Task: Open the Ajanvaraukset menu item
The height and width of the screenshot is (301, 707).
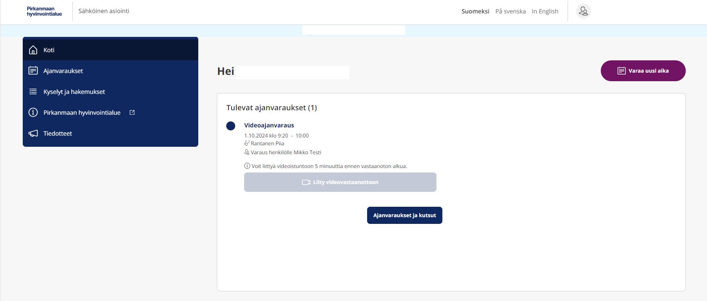Action: 63,71
